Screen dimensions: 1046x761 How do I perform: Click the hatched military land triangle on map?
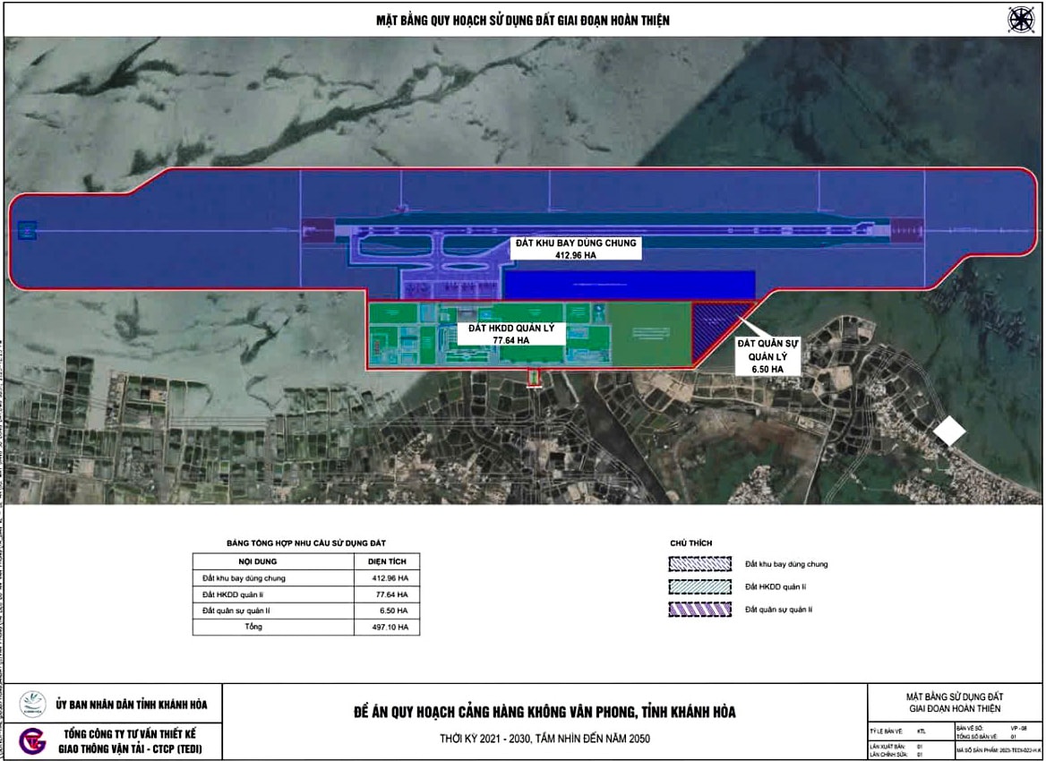(x=718, y=319)
